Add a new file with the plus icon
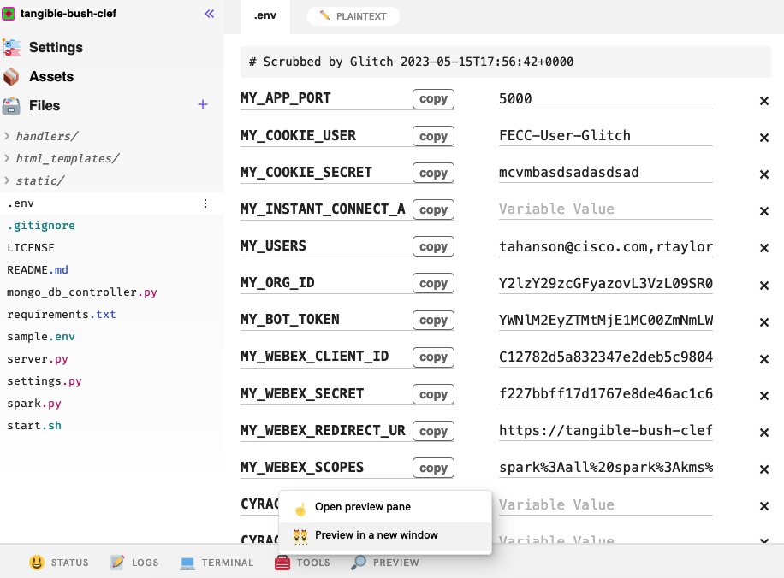Image resolution: width=784 pixels, height=578 pixels. coord(203,104)
